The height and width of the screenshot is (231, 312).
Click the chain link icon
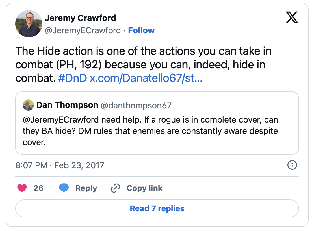[x=115, y=188]
